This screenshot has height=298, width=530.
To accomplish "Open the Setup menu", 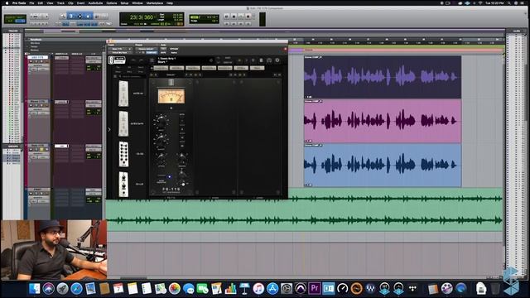I will coord(124,3).
